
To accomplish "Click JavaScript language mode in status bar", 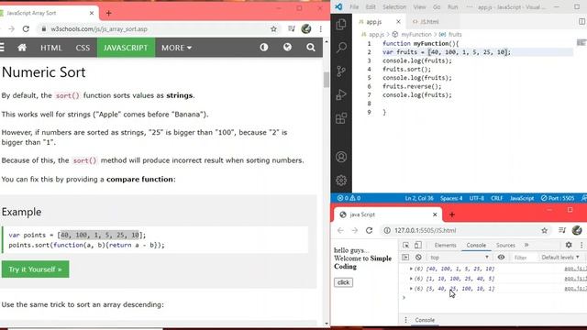I will tap(522, 198).
